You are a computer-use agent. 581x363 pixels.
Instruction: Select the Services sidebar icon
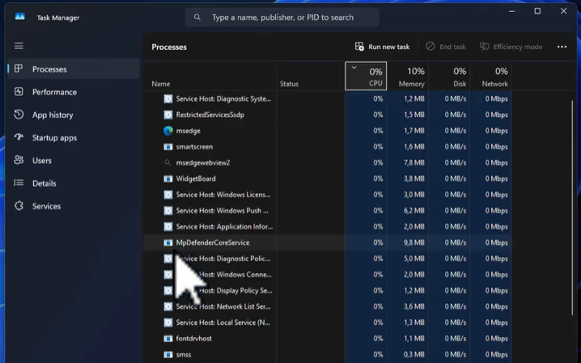point(18,206)
